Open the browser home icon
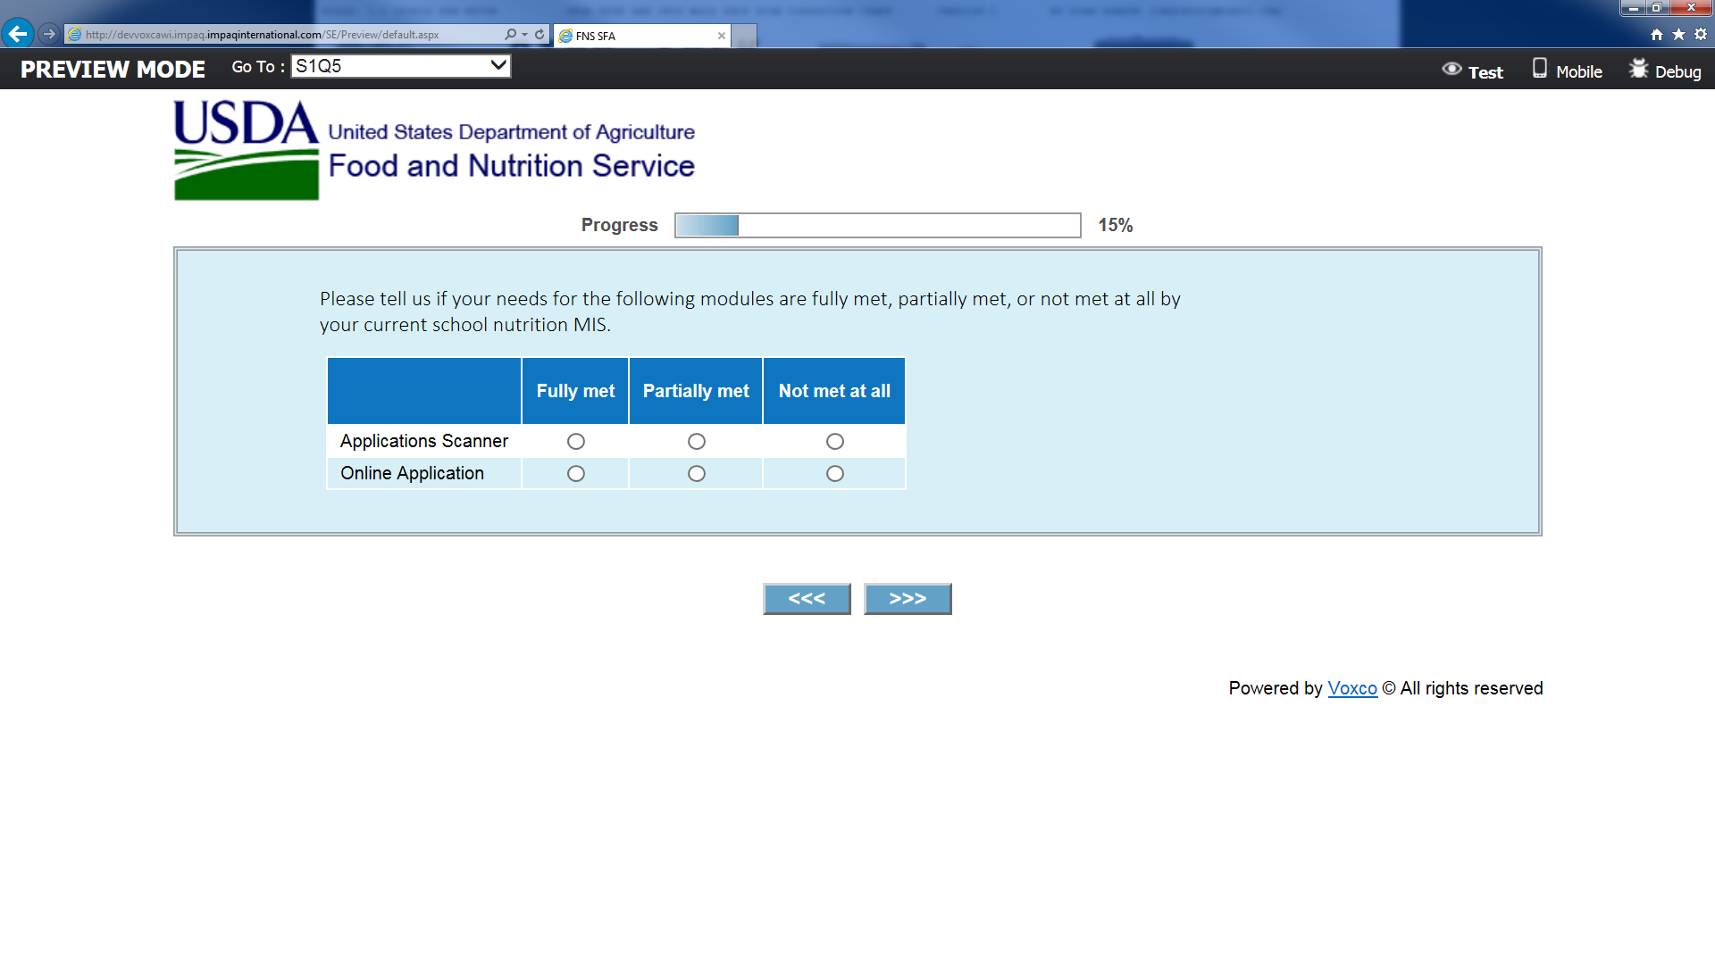 coord(1656,34)
